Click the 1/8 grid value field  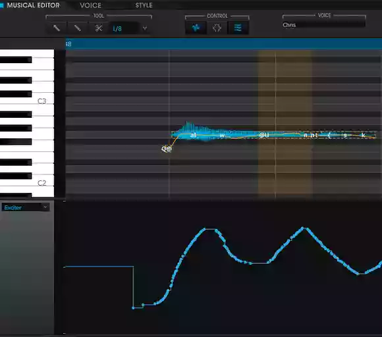click(x=124, y=28)
